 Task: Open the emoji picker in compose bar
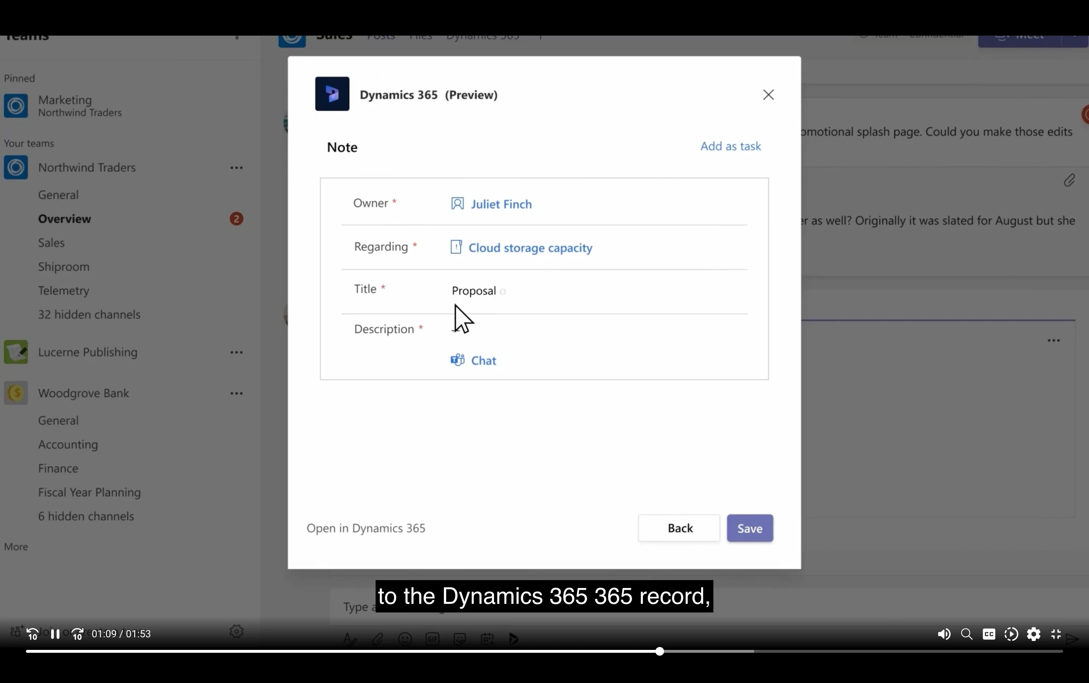tap(405, 639)
